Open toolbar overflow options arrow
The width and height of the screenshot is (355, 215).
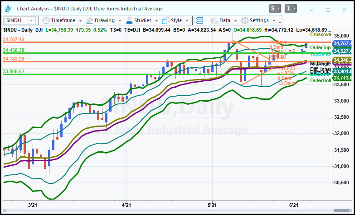point(280,22)
